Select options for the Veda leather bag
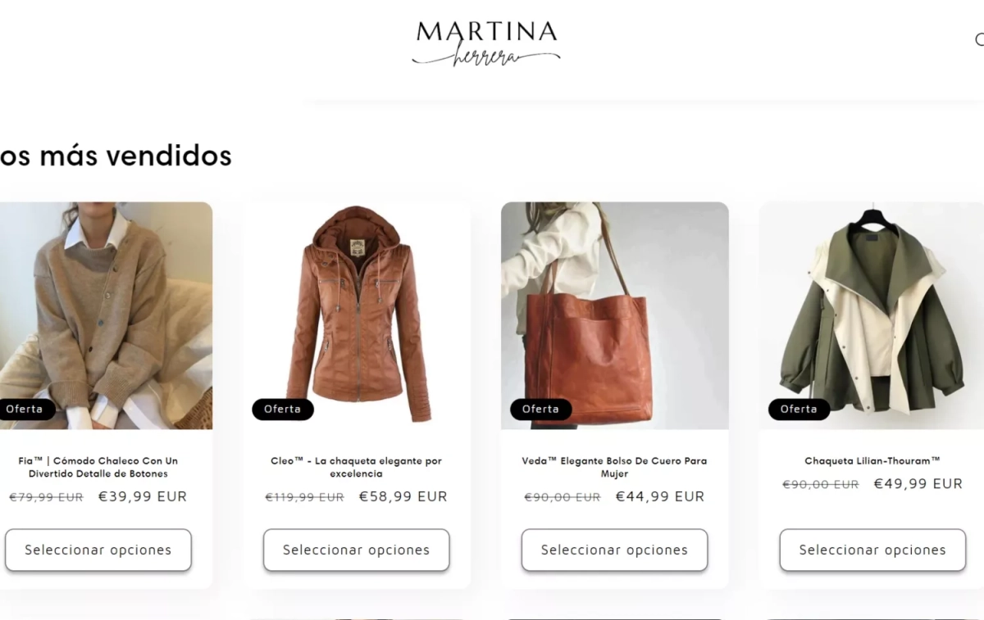 tap(615, 550)
